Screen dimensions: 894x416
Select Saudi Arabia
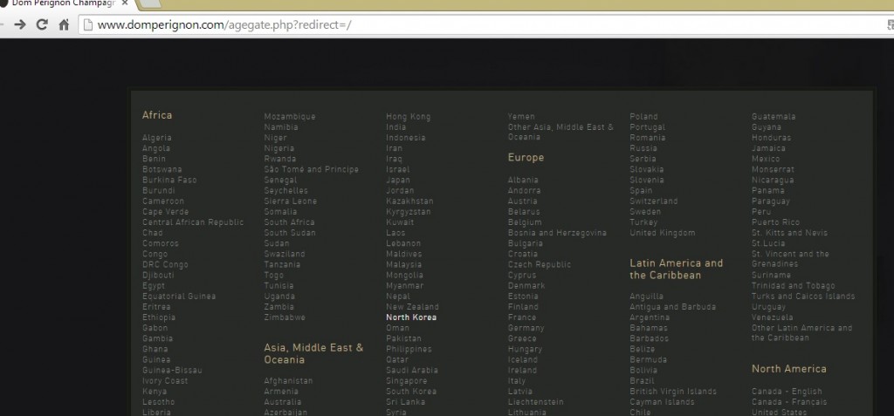[412, 371]
